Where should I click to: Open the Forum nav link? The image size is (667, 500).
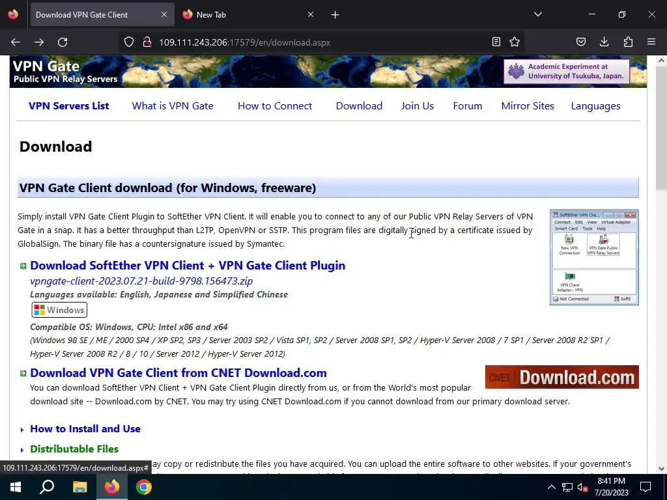468,106
